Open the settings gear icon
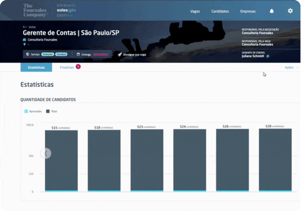The width and height of the screenshot is (301, 211). 290,11
